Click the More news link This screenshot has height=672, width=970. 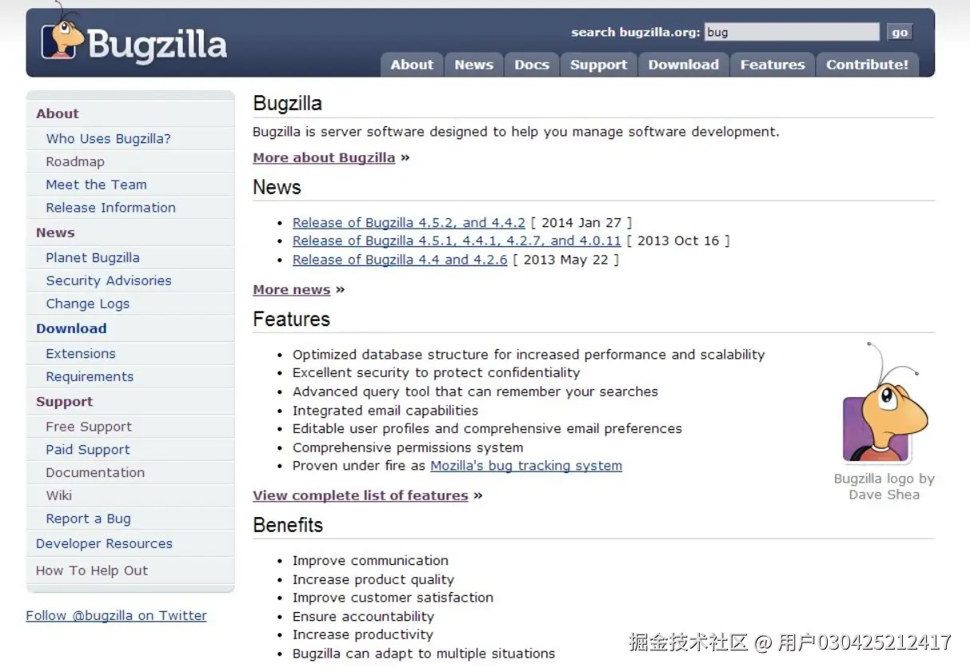tap(292, 289)
